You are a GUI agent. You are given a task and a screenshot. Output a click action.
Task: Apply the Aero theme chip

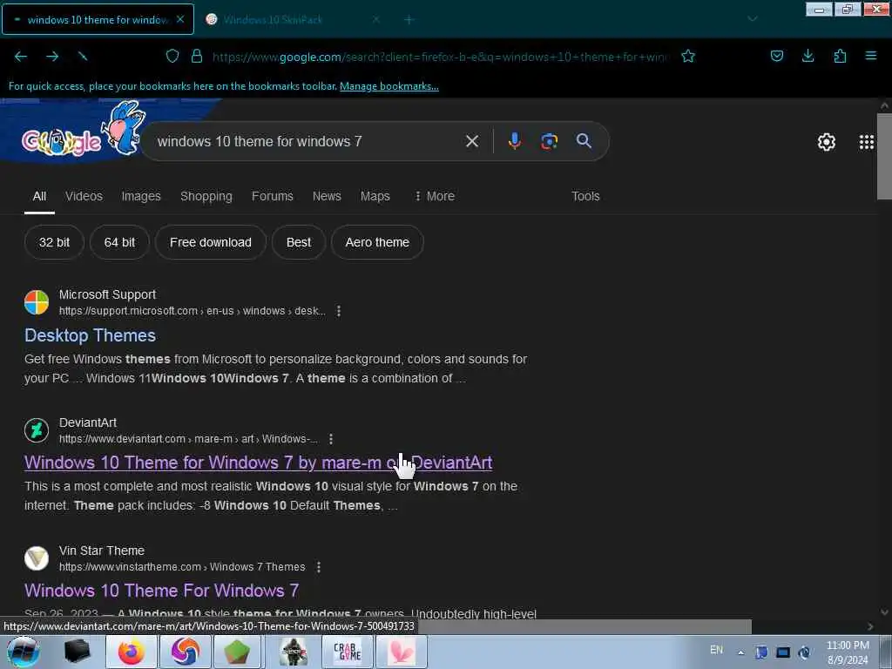pyautogui.click(x=377, y=242)
